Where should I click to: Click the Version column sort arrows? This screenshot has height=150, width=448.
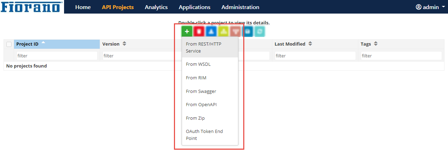pyautogui.click(x=124, y=44)
